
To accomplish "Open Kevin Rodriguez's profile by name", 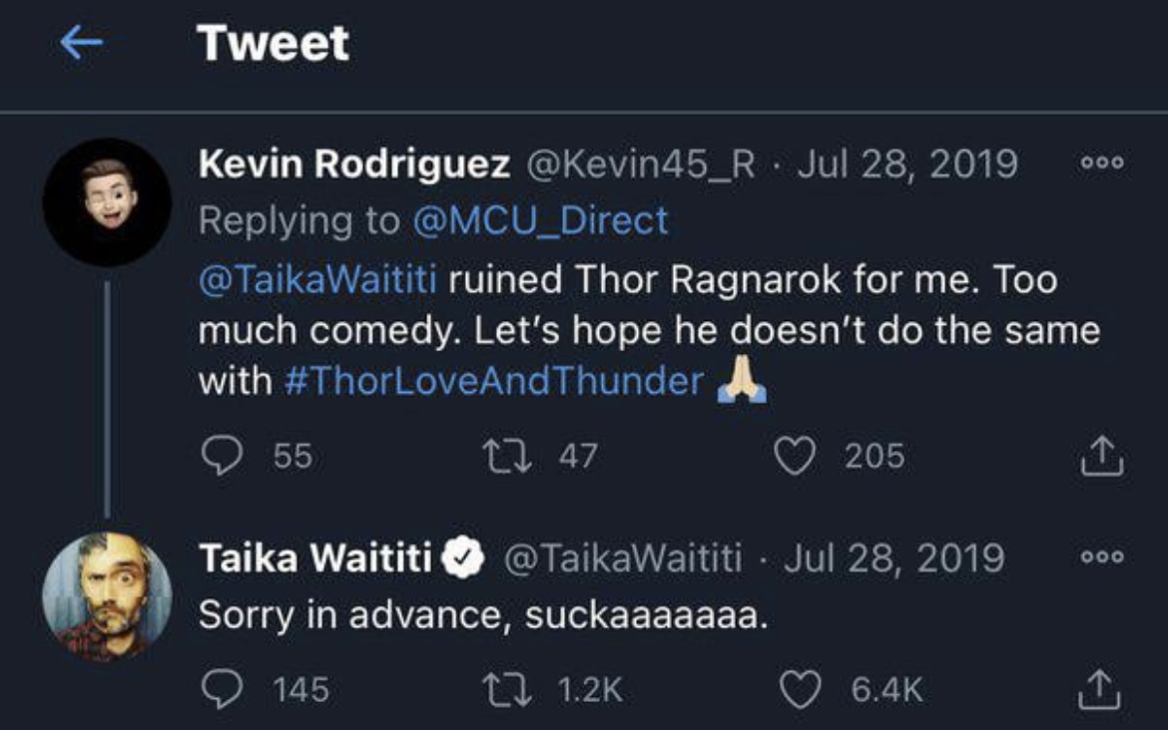I will (353, 165).
